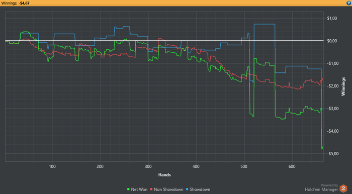Click the 400 hands axis label
The image size is (352, 194).
(x=196, y=167)
